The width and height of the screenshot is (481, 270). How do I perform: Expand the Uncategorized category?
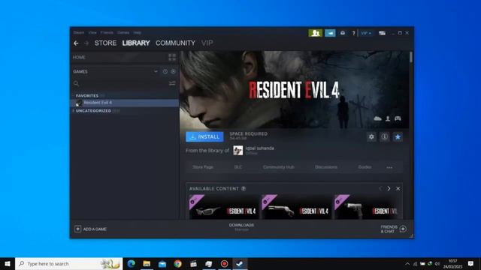tap(93, 111)
